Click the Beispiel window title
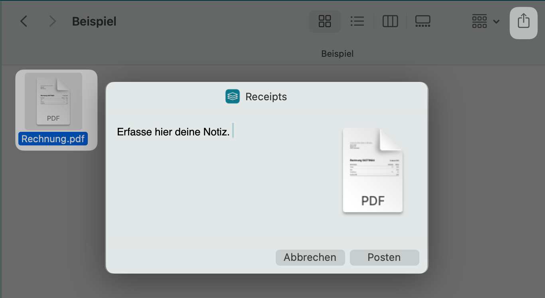This screenshot has height=298, width=545. pos(94,21)
